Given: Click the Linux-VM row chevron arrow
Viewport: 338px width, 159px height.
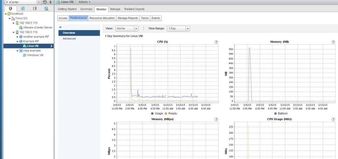Looking at the screenshot, I should 51,46.
